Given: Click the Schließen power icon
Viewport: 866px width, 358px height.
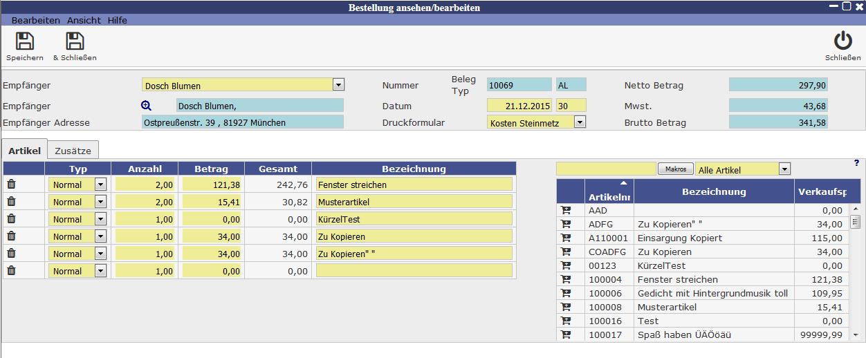Looking at the screenshot, I should (x=842, y=41).
